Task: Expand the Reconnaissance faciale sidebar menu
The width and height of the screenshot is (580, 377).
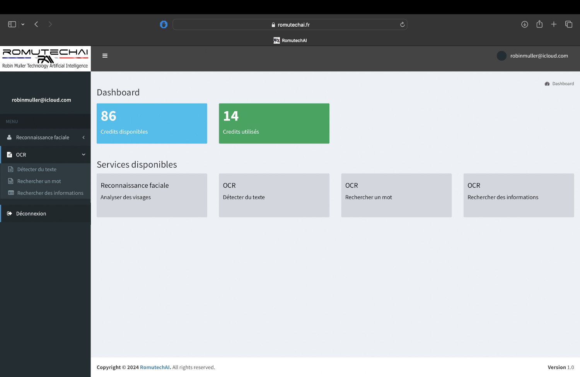Action: pyautogui.click(x=45, y=138)
